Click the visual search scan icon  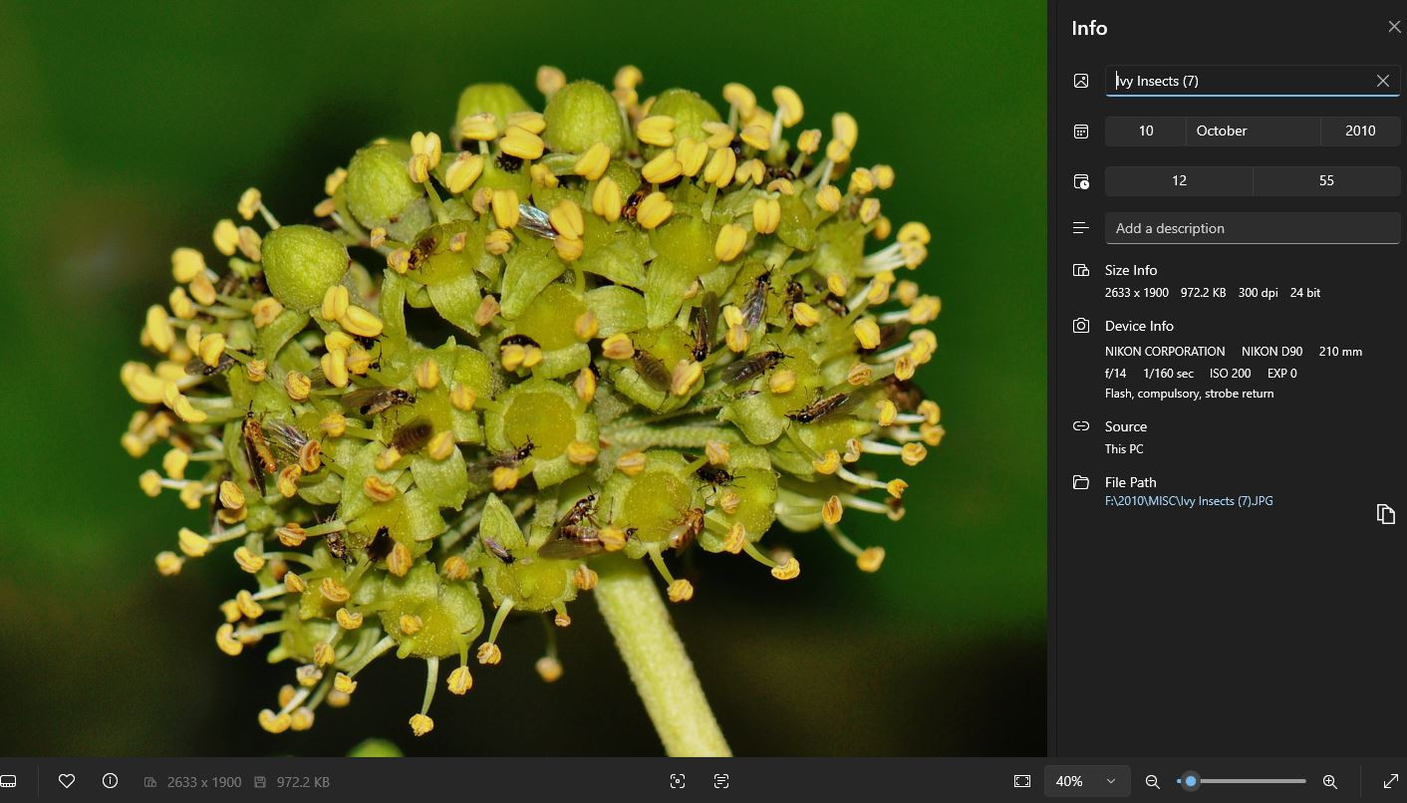tap(678, 781)
